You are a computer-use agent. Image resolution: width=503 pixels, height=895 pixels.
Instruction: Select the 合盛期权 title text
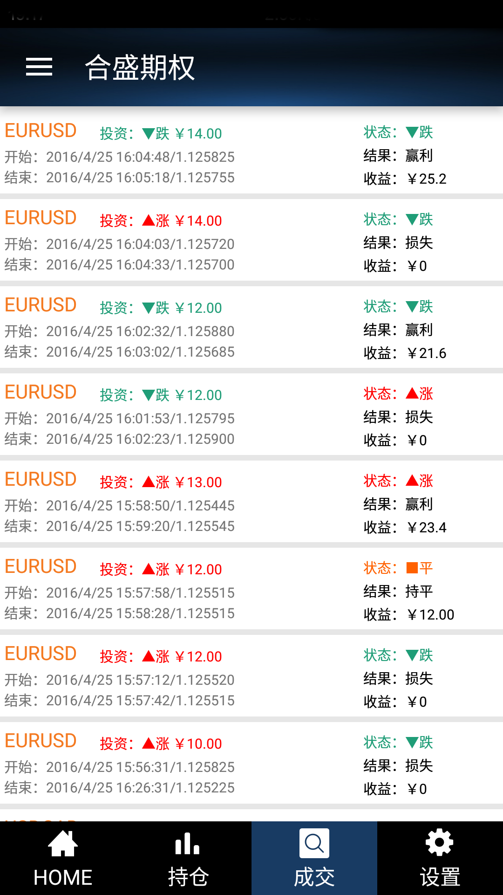tap(140, 68)
